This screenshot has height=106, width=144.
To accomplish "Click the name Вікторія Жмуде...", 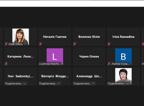I will (55, 76).
